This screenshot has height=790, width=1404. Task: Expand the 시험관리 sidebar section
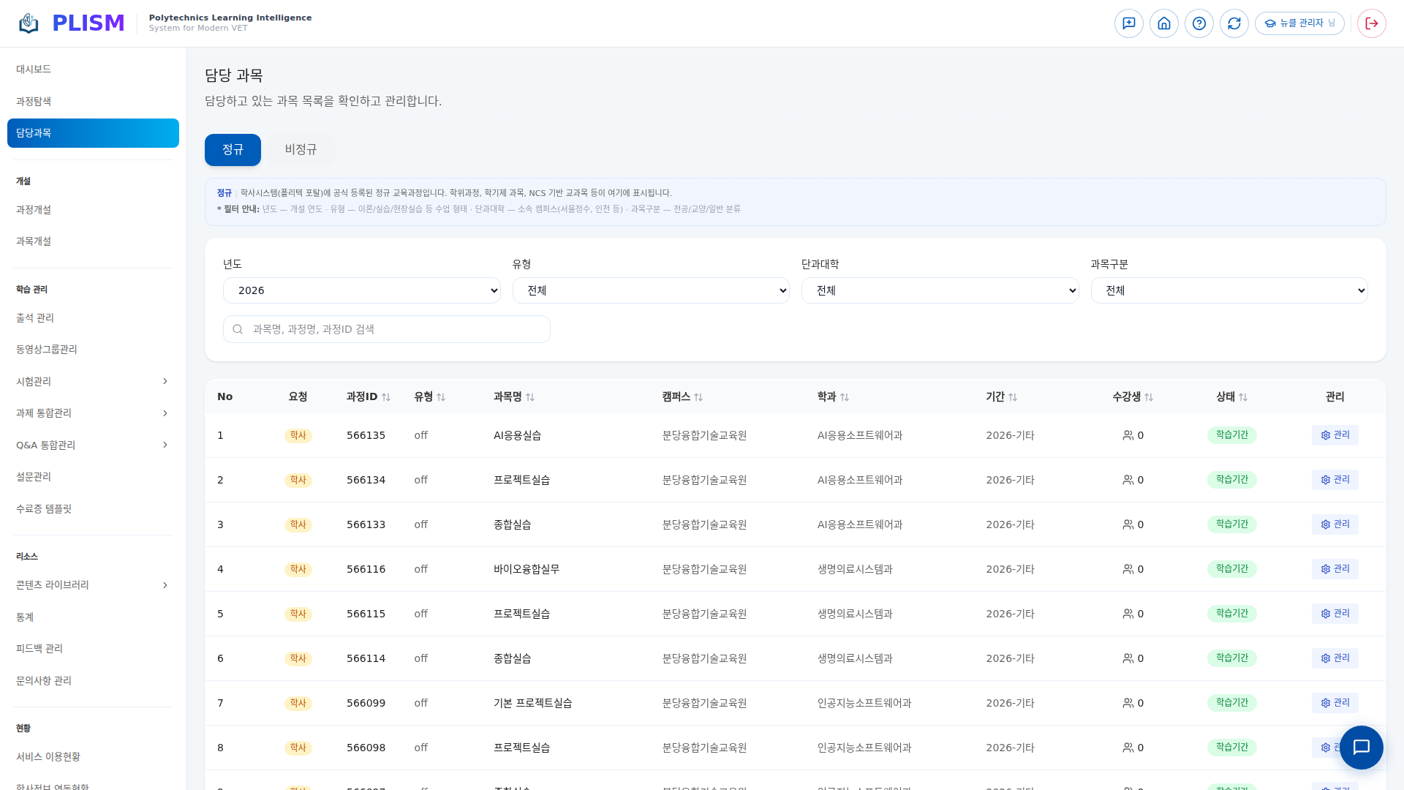pos(92,381)
